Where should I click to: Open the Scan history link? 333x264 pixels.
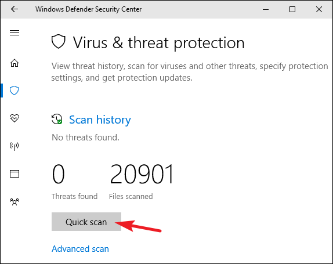pos(100,120)
